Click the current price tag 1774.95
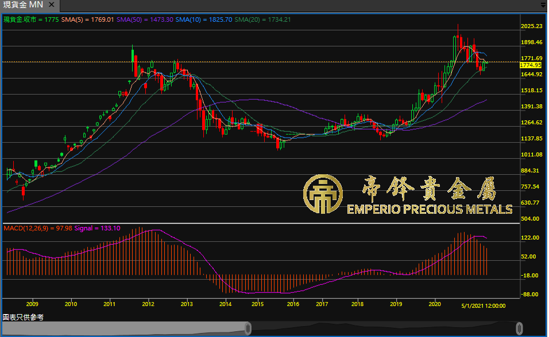Image resolution: width=549 pixels, height=337 pixels. click(x=531, y=65)
